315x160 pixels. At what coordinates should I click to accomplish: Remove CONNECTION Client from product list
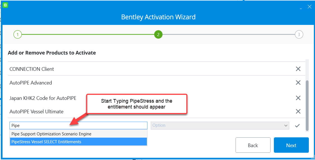tap(298, 69)
